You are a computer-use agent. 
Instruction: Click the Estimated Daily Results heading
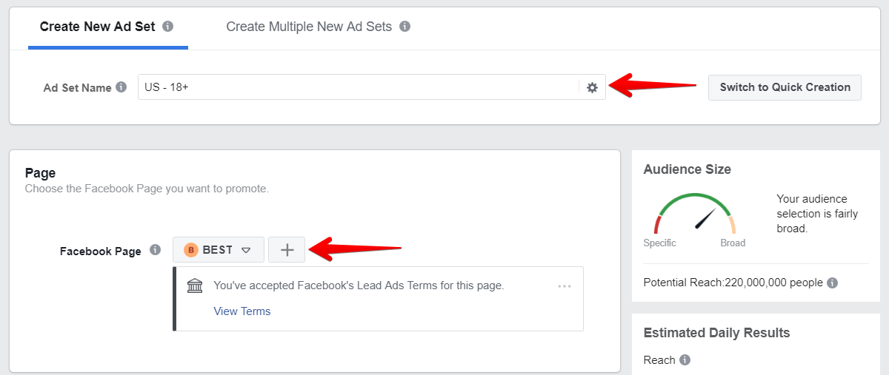coord(716,333)
